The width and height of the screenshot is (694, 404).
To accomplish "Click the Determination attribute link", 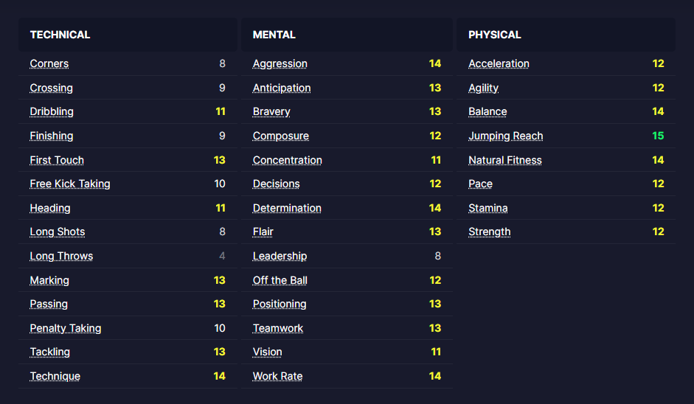I will (x=287, y=208).
